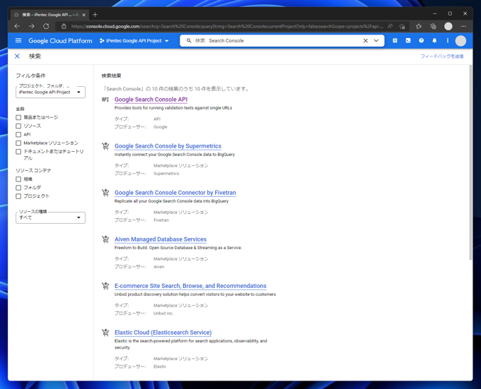This screenshot has height=389, width=481.
Task: Check the プロジェクト checkbox
Action: (x=18, y=196)
